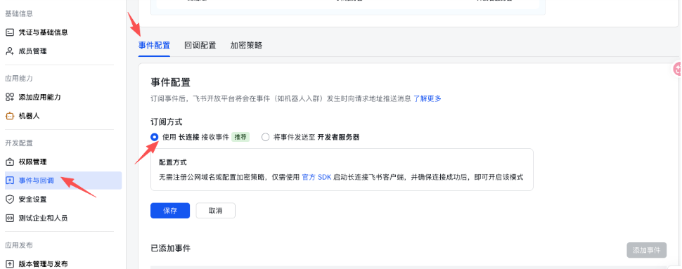This screenshot has height=269, width=682.
Task: Select 将事件发送至开发者服务器 radio option
Action: click(x=265, y=137)
